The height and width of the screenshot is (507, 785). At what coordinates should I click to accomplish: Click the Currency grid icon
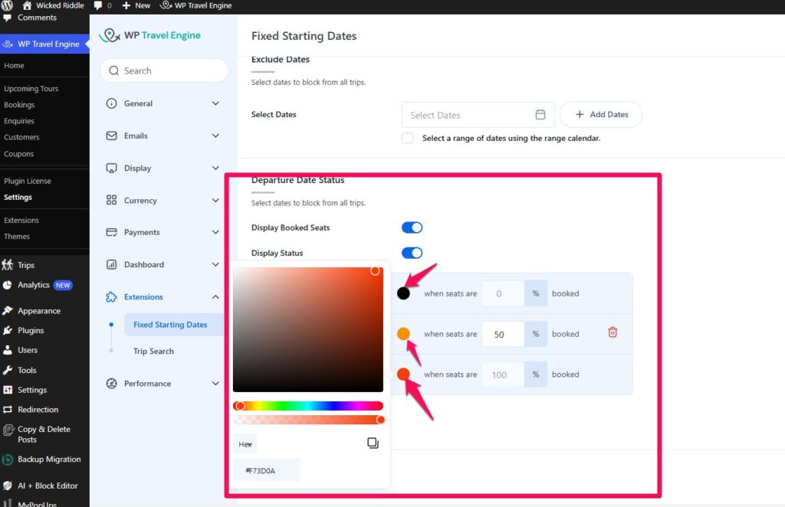[x=111, y=200]
